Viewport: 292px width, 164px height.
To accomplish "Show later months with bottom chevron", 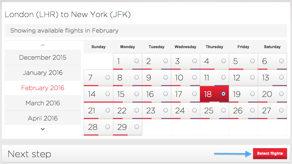I will pos(43,129).
